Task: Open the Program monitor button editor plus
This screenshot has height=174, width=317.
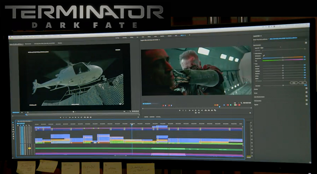Action: pos(250,113)
